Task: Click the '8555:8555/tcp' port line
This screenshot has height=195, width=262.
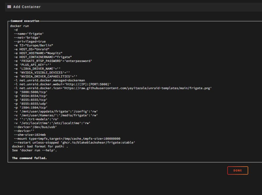Action: pos(31,100)
